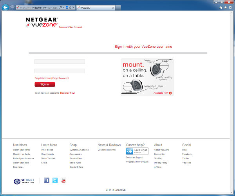235x196 pixels.
Task: Open Facebook text link under Social
Action: pyautogui.click(x=187, y=154)
